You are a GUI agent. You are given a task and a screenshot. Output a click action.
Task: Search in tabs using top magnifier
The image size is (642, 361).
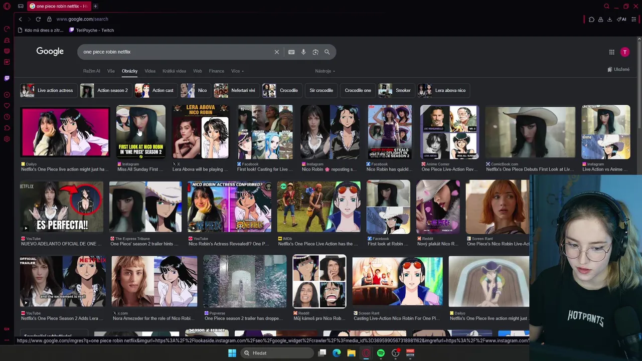coord(606,7)
